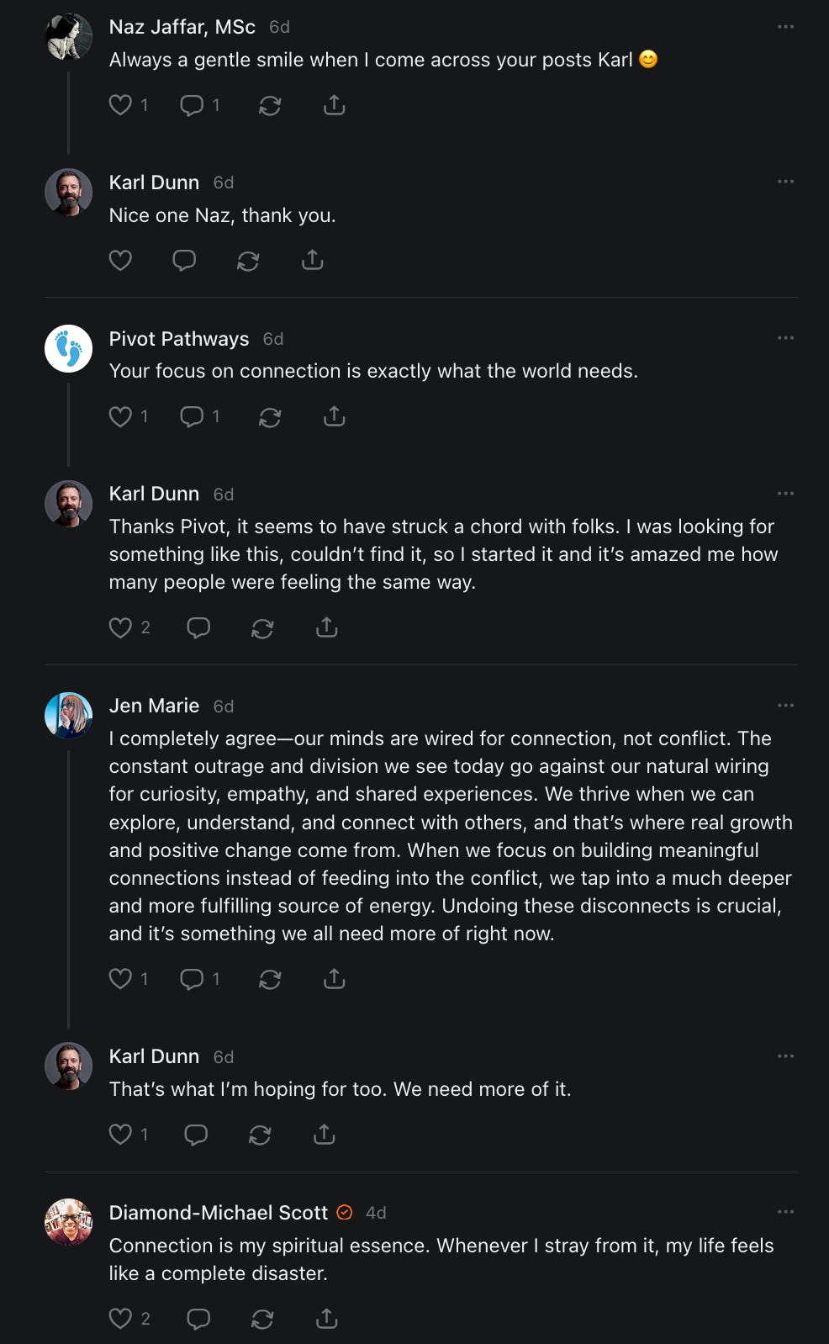Click Pivot Pathways footprint avatar
Viewport: 829px width, 1344px height.
coord(68,348)
